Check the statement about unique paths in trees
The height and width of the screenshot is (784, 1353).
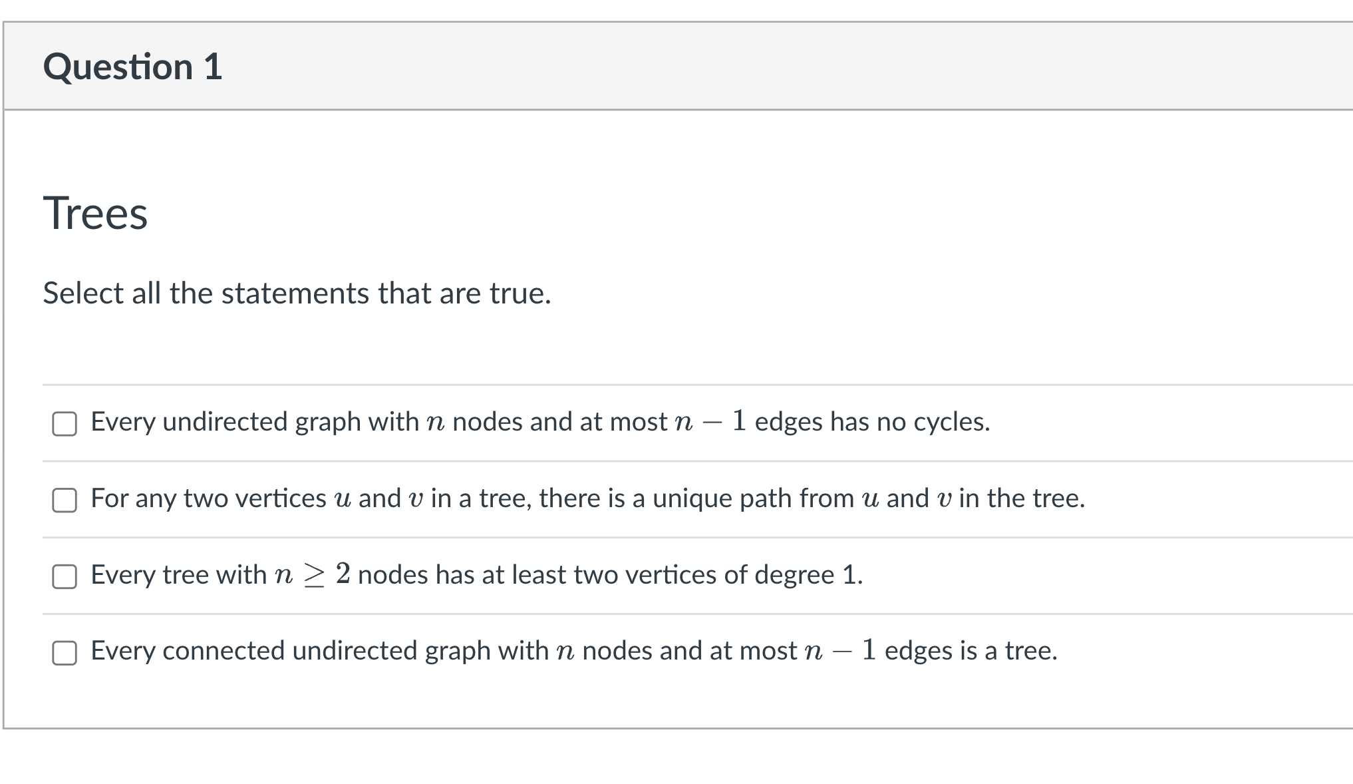[65, 499]
